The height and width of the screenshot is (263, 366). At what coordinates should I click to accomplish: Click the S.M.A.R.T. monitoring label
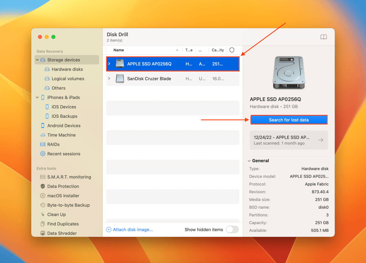[x=69, y=177]
